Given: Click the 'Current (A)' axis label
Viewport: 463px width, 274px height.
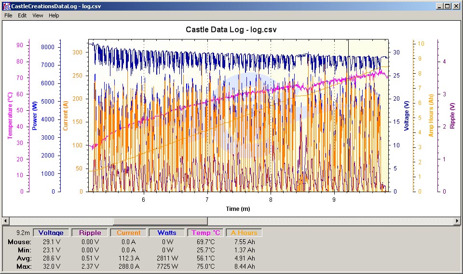Looking at the screenshot, I should point(66,116).
